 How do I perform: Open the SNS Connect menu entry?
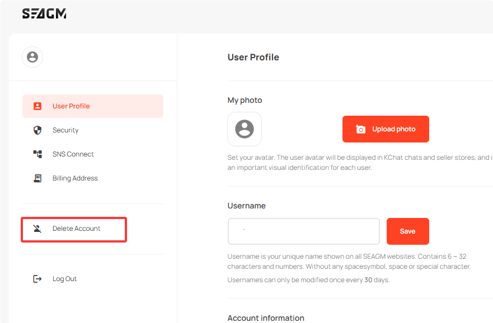click(x=73, y=154)
